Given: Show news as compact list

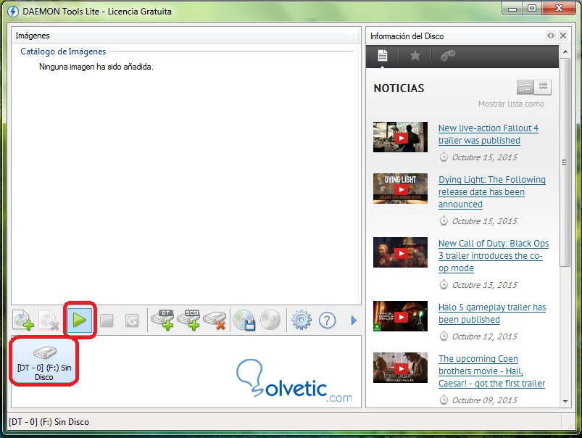Looking at the screenshot, I should pos(543,86).
